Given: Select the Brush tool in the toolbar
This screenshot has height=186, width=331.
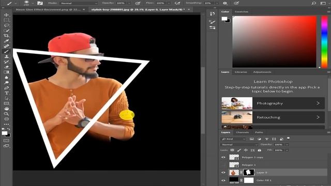Looking at the screenshot, I should coord(6,52).
